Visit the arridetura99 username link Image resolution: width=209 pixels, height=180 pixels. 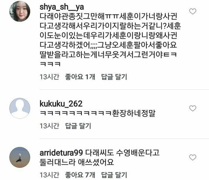(61, 153)
